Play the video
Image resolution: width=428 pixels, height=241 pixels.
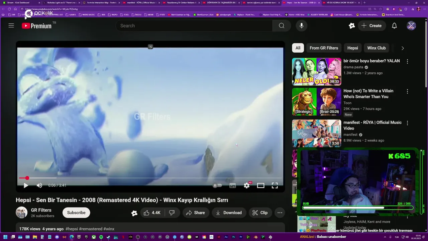click(x=26, y=185)
